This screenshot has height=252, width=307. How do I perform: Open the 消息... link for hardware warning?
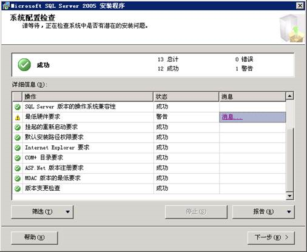[x=232, y=117]
